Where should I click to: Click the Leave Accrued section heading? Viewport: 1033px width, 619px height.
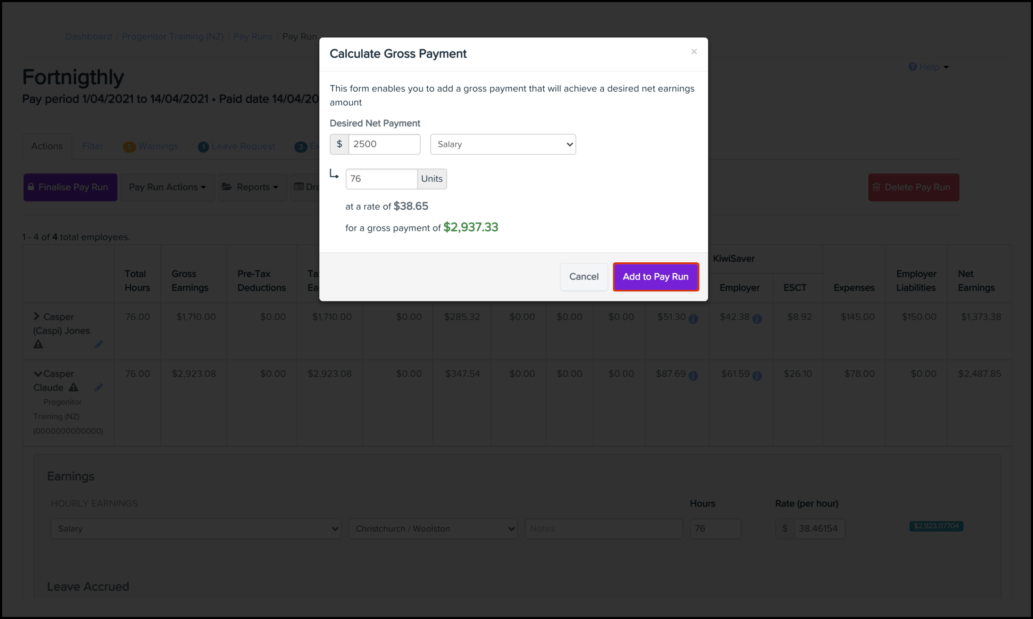pos(88,586)
